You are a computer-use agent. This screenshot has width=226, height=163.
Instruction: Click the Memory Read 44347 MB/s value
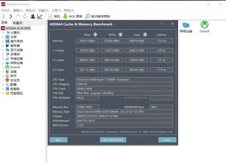coord(87,41)
